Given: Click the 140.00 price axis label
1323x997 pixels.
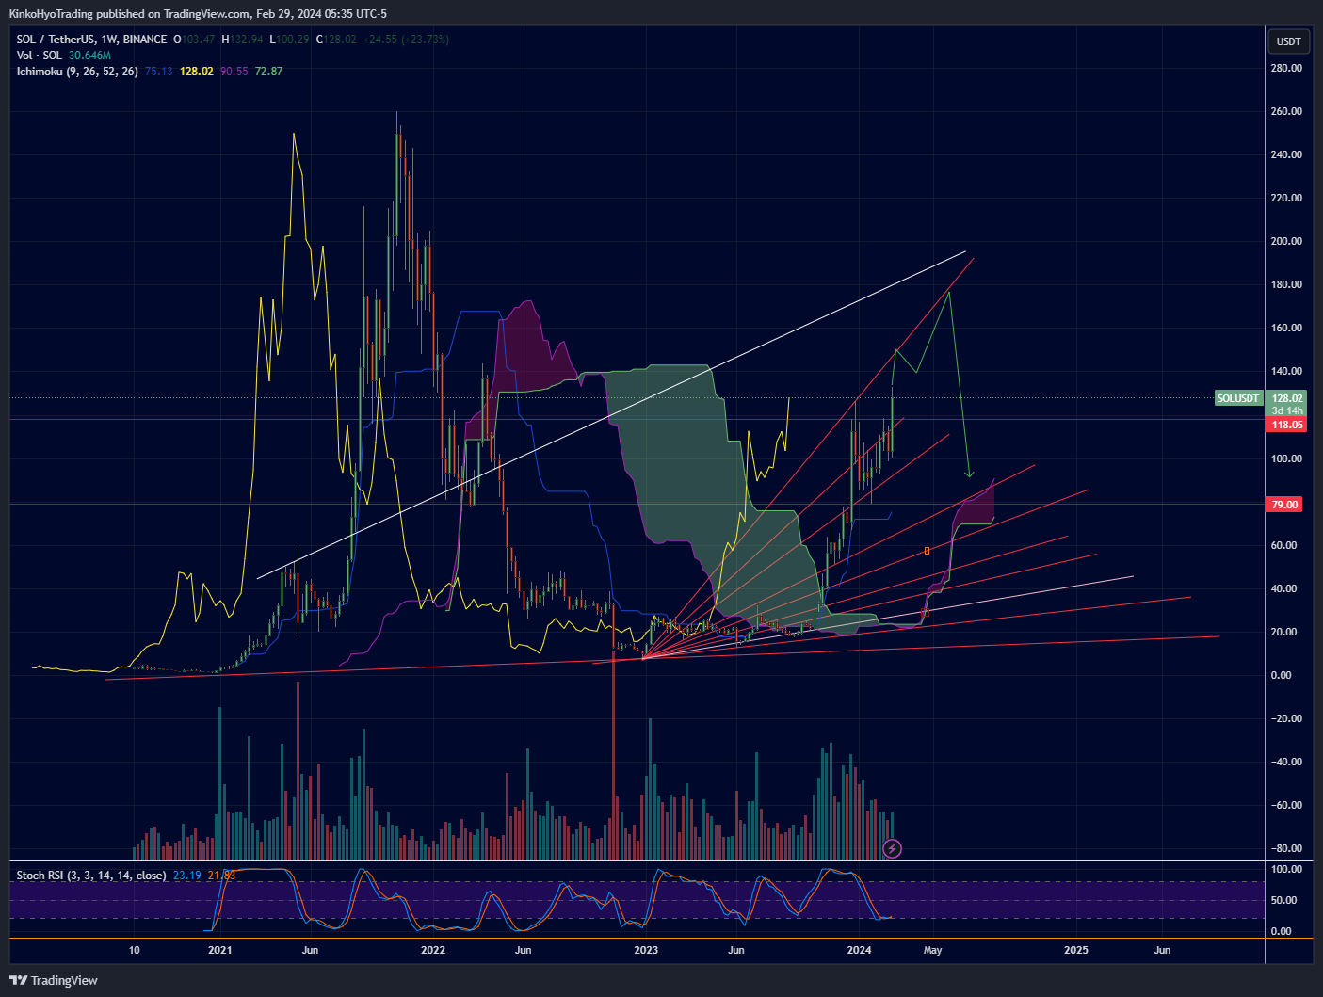Looking at the screenshot, I should click(1286, 371).
